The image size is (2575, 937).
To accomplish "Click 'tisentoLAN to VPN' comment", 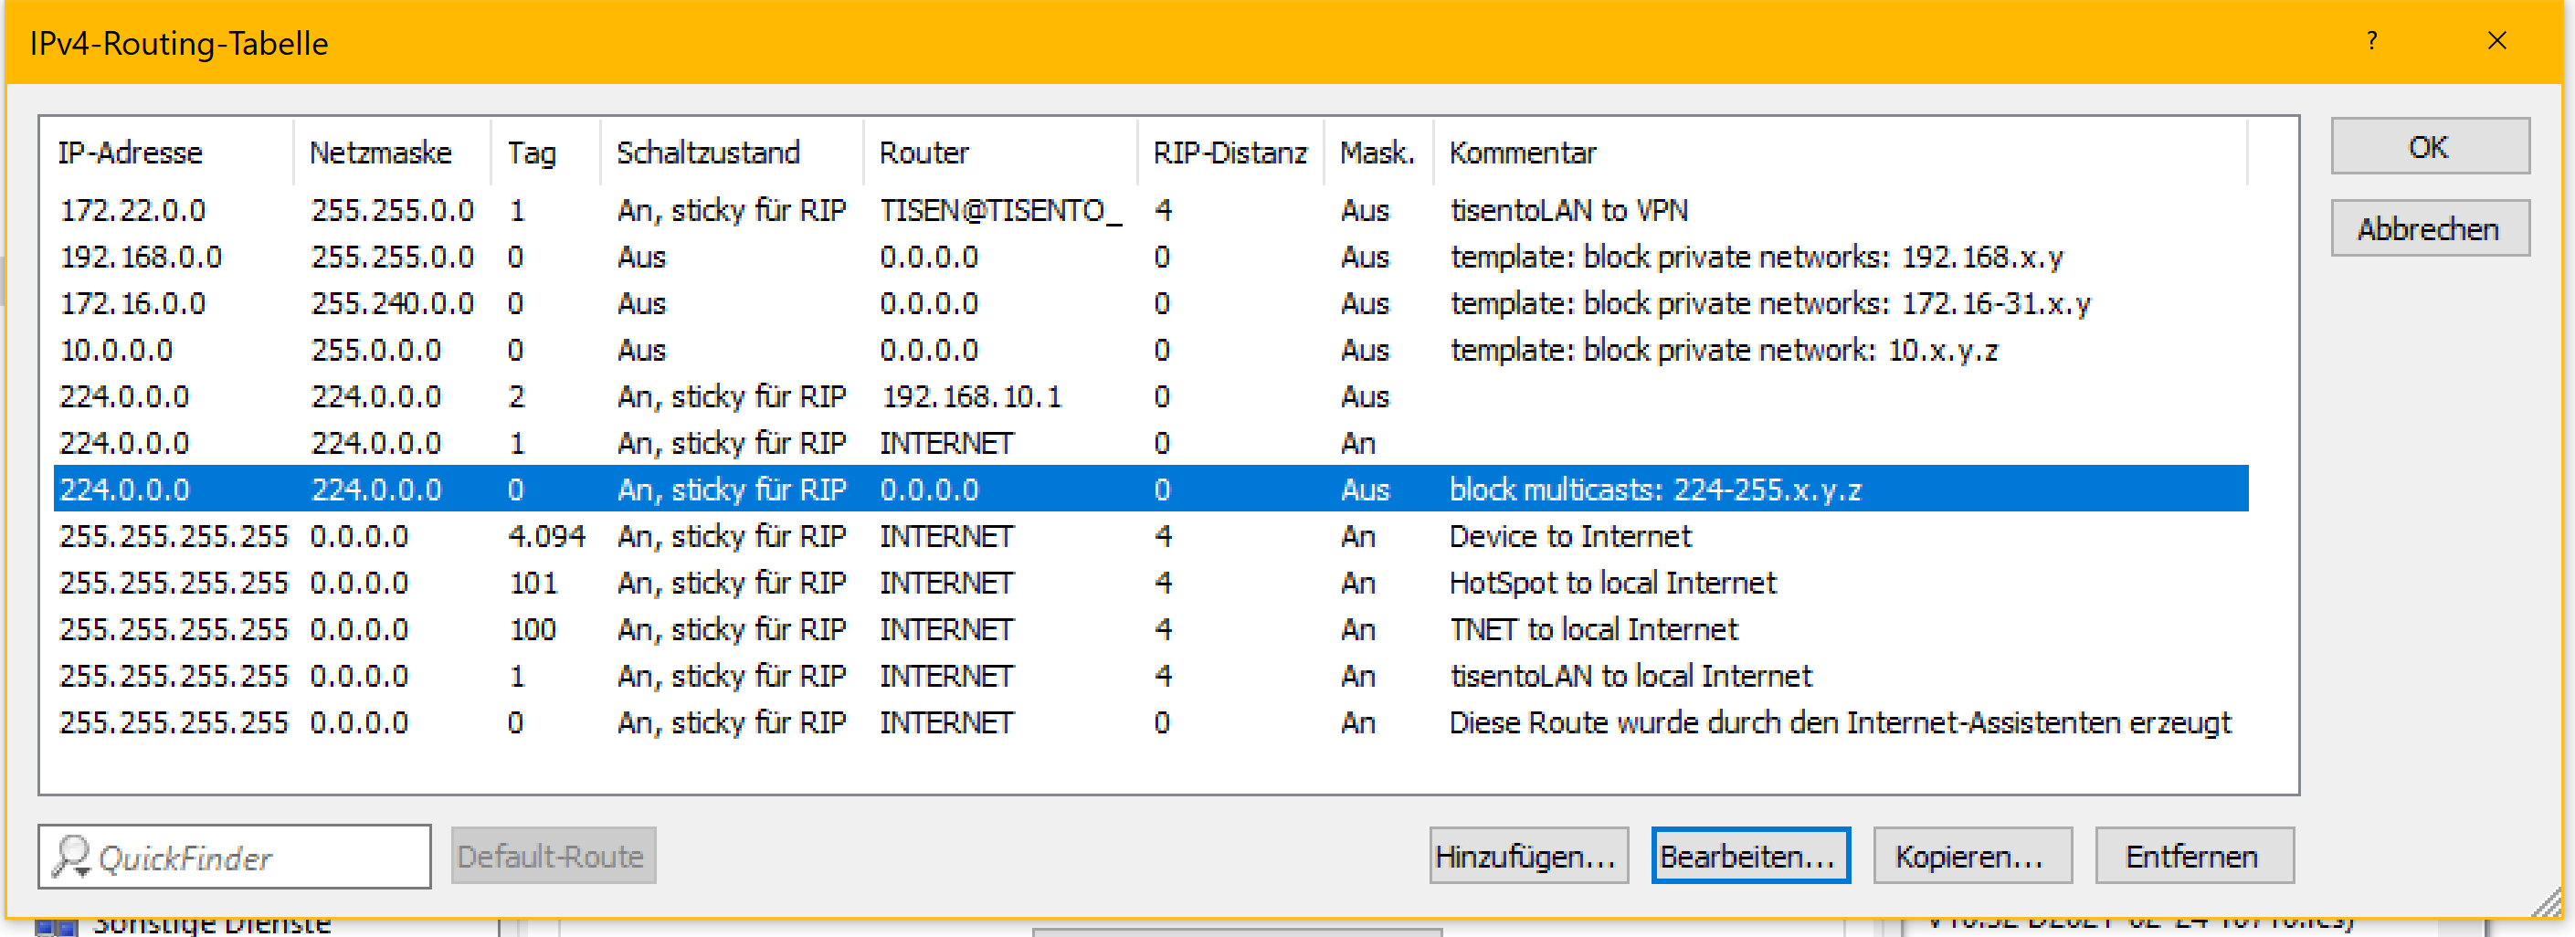I will pos(1569,210).
